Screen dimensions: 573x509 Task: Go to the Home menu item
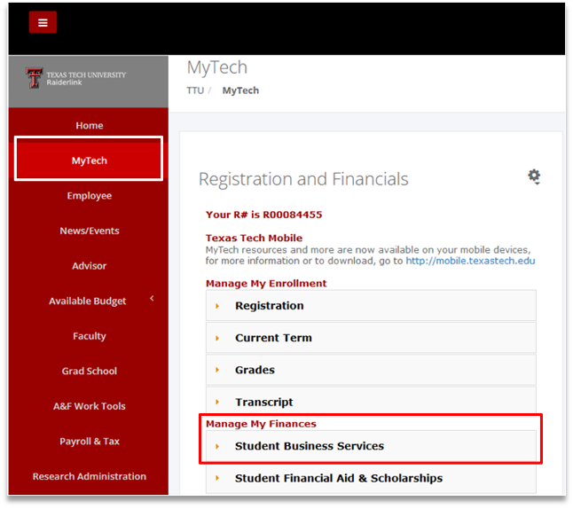coord(90,125)
